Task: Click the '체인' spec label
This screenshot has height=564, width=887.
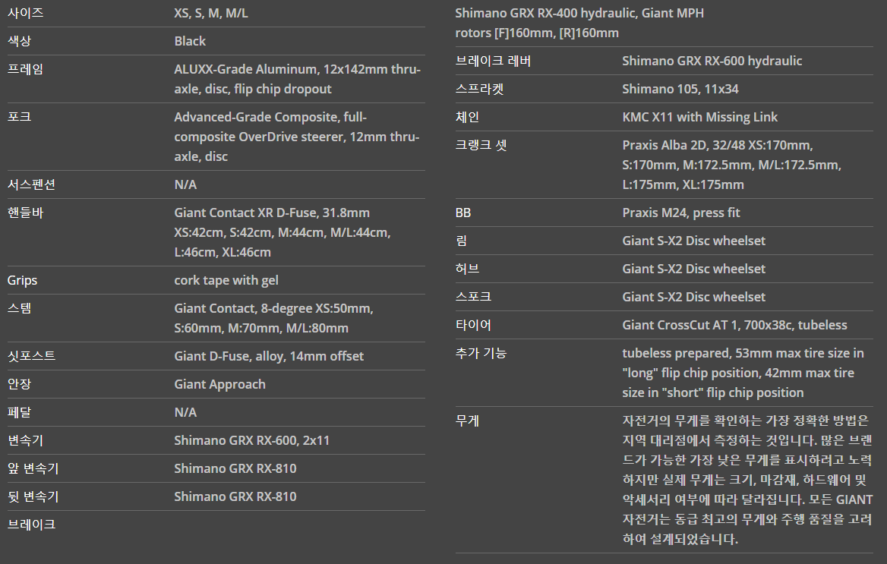Action: coord(467,117)
